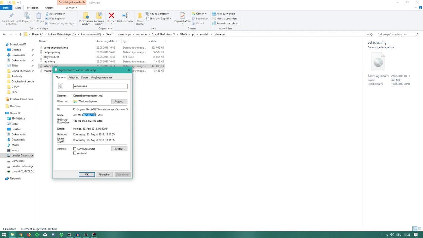This screenshot has width=423, height=238.
Task: Switch to the Sicherheit tab
Action: [73, 77]
